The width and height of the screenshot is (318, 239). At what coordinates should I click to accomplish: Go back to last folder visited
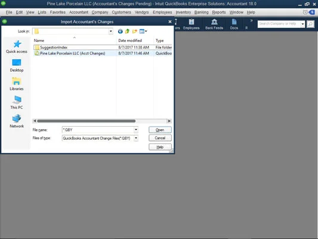coord(121,31)
